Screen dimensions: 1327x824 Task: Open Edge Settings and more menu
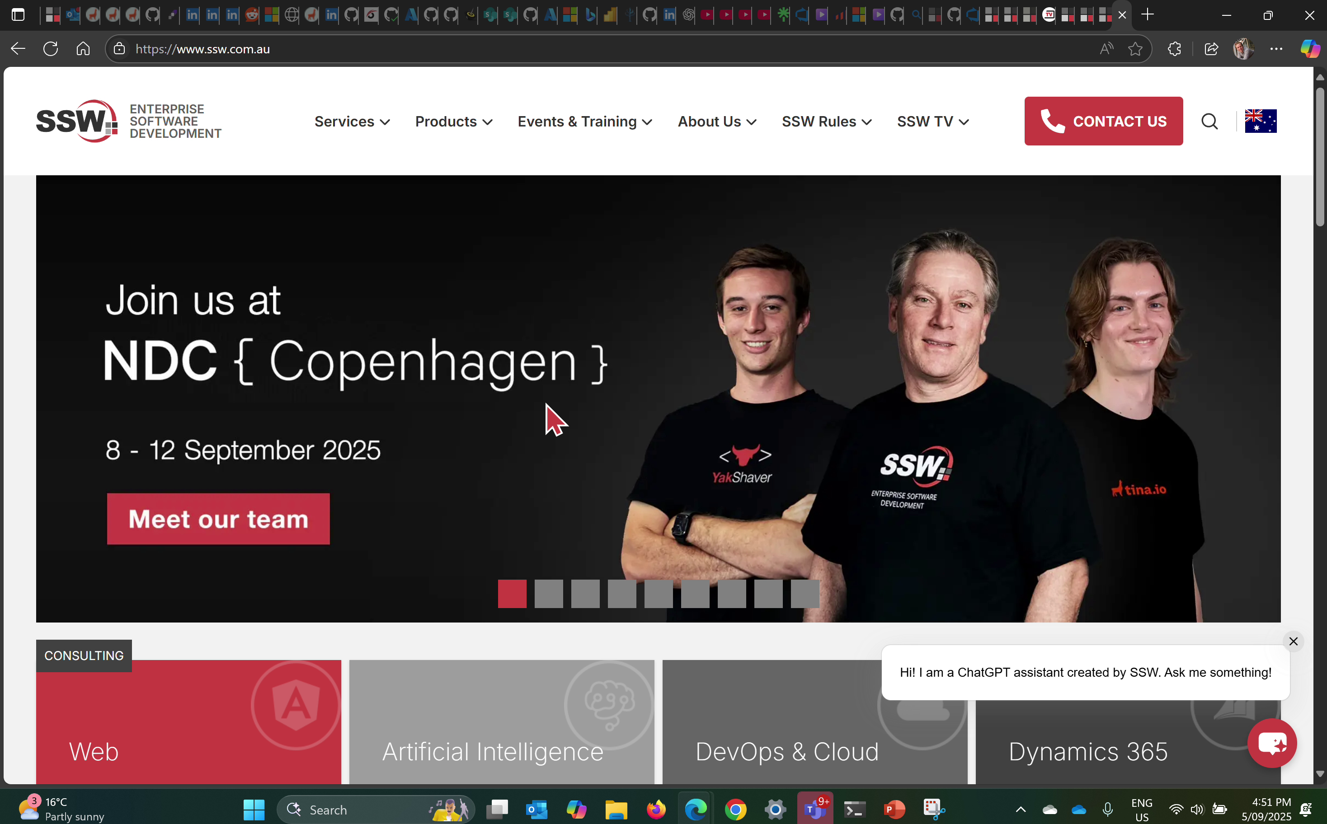pos(1276,49)
